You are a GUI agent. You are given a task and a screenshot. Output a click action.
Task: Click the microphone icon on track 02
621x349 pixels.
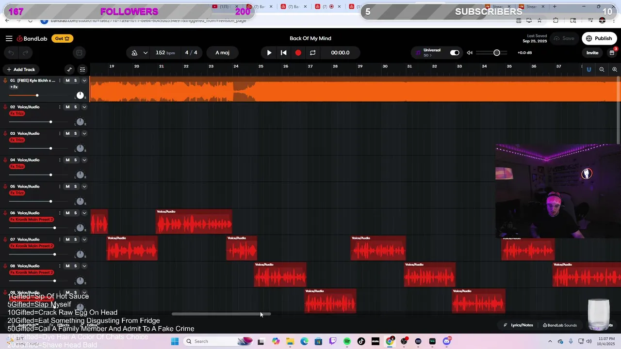(5, 107)
